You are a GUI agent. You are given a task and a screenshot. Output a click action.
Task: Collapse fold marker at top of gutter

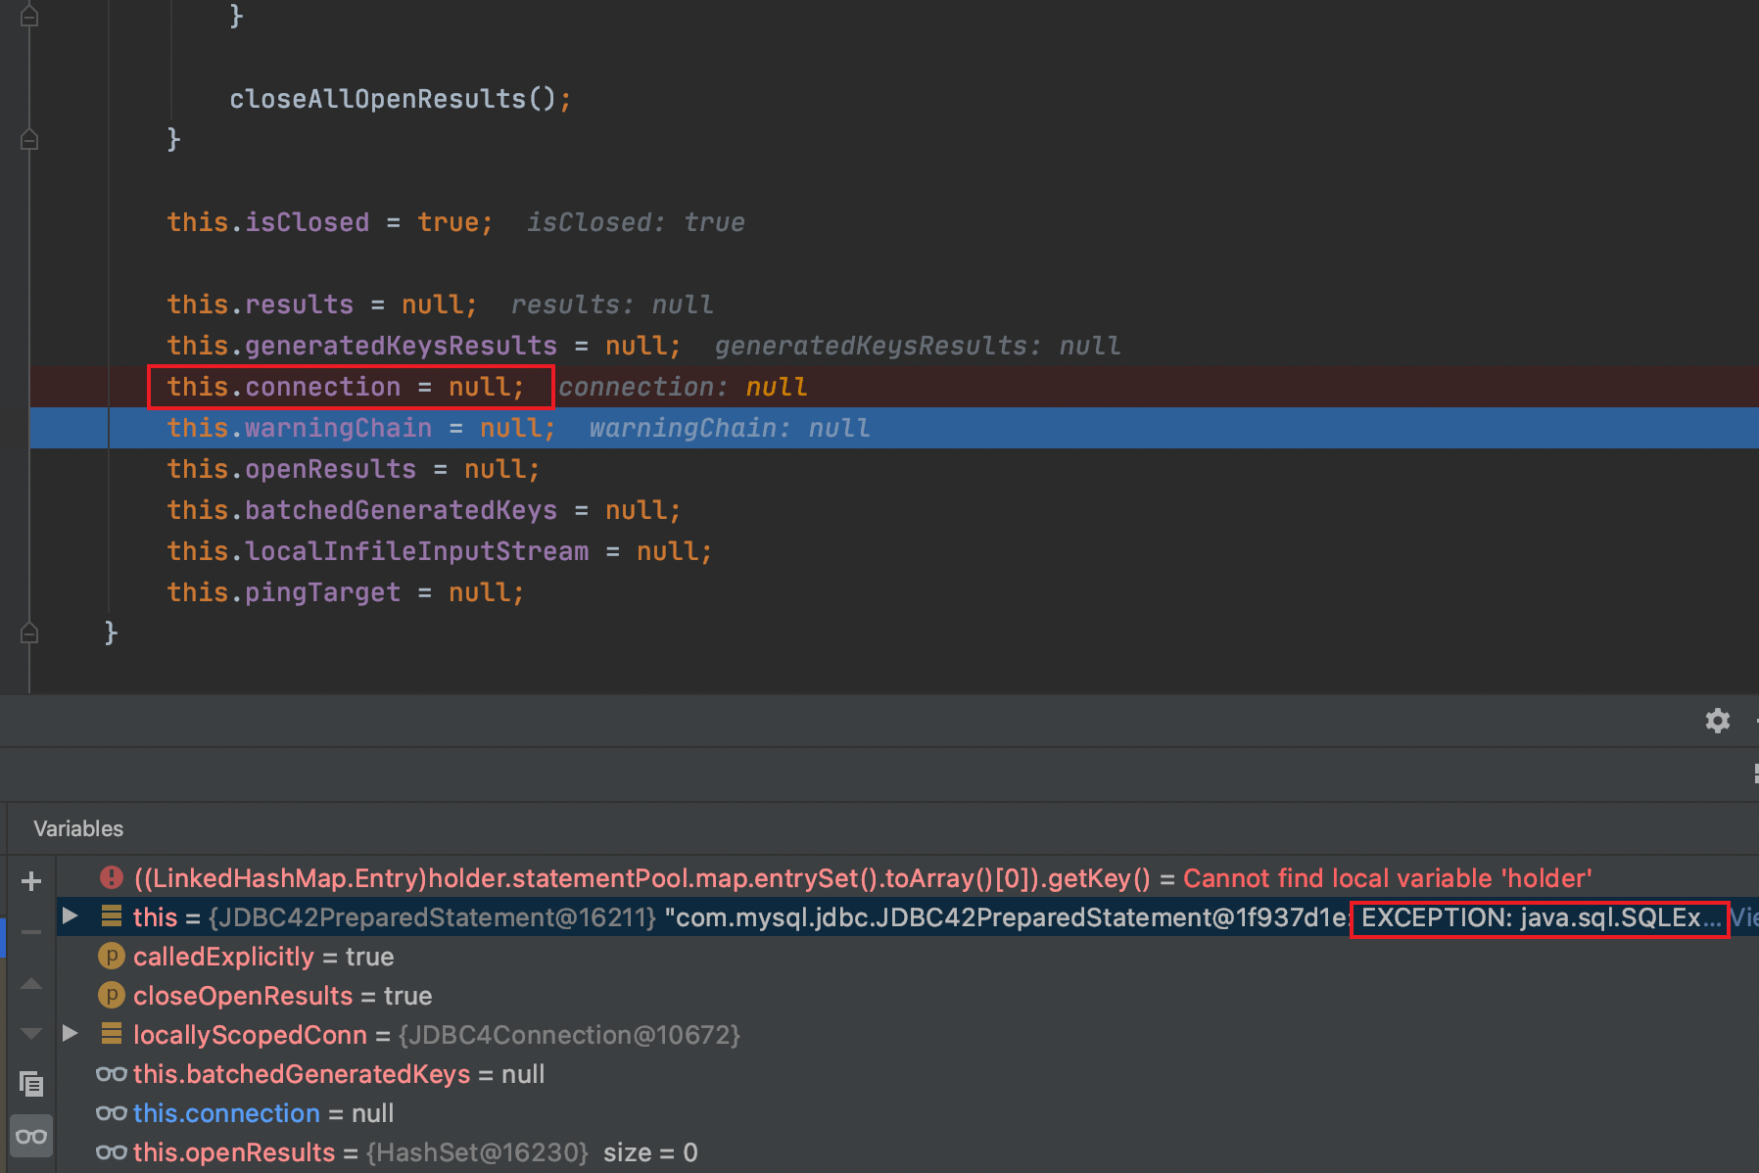coord(29,16)
